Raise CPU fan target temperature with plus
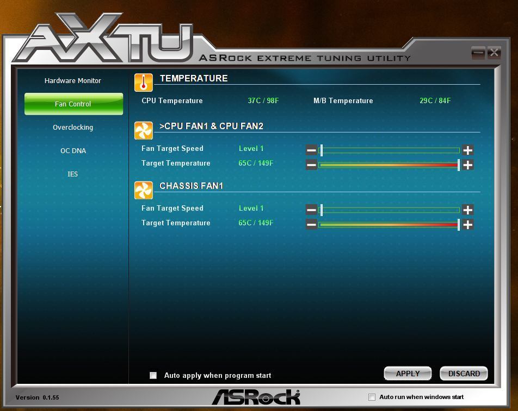The height and width of the screenshot is (411, 518). click(467, 165)
